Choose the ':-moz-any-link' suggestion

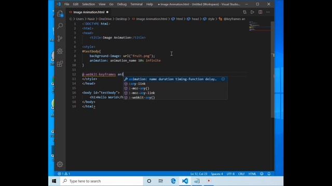(175, 93)
